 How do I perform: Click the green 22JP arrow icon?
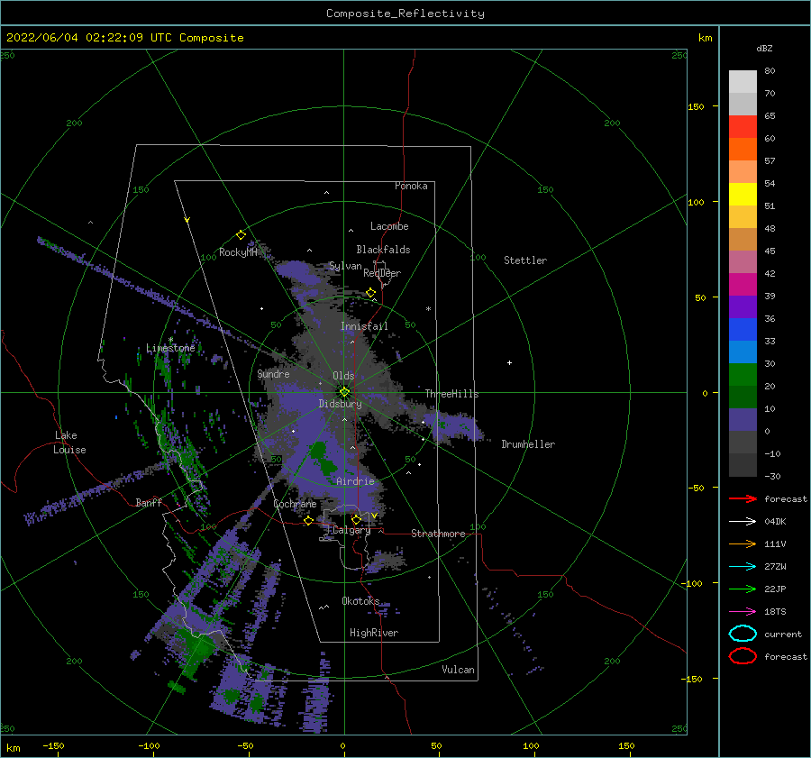click(x=743, y=589)
